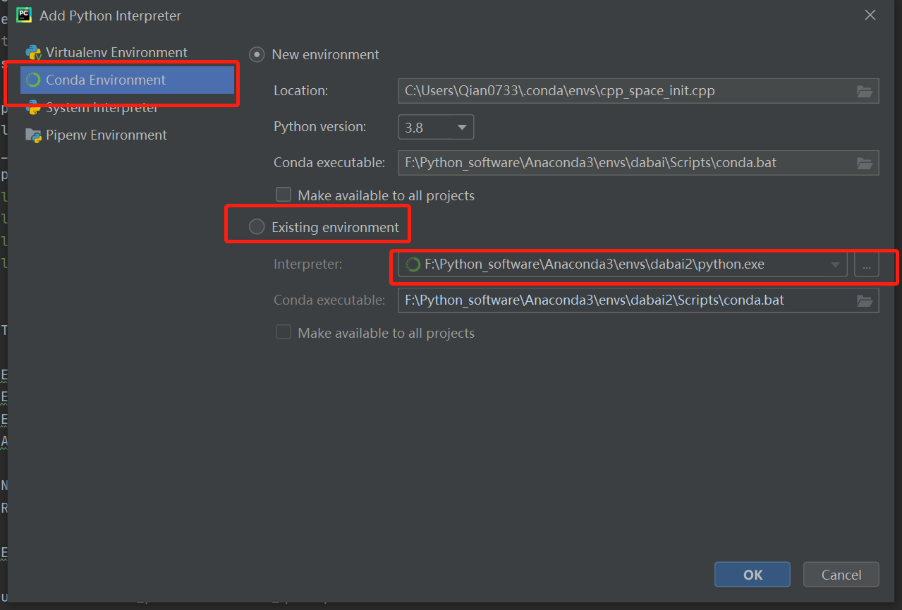902x610 pixels.
Task: Browse folder for dabai2 Conda executable
Action: 865,300
